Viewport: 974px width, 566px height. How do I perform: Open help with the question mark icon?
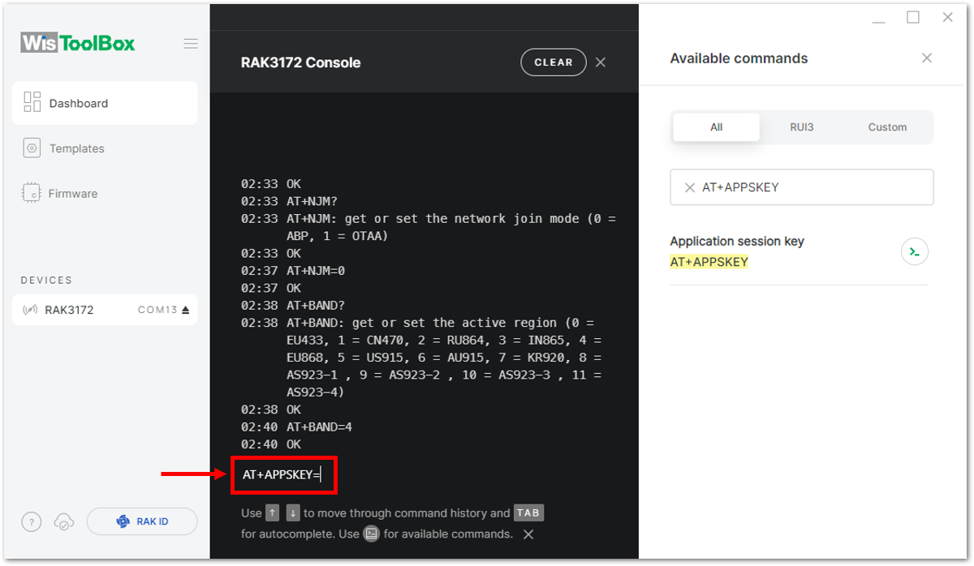[x=31, y=522]
